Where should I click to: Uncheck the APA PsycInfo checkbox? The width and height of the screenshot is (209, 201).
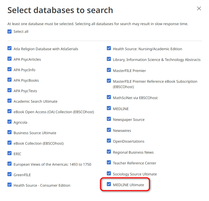coord(9,69)
